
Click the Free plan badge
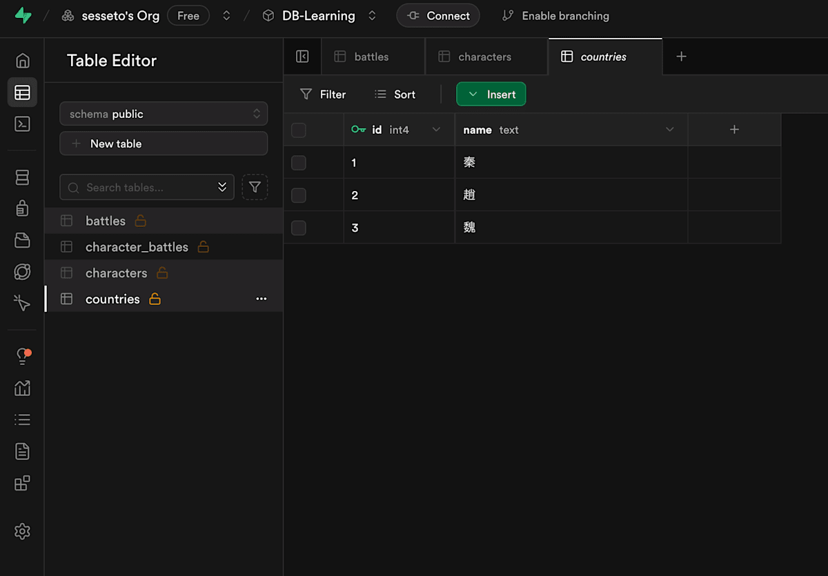[x=188, y=15]
